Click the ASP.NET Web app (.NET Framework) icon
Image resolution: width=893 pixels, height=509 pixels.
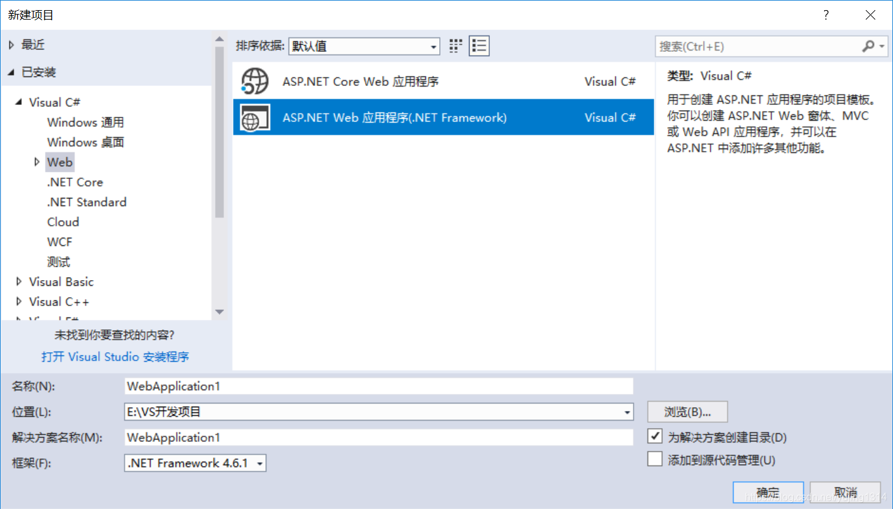pyautogui.click(x=256, y=117)
